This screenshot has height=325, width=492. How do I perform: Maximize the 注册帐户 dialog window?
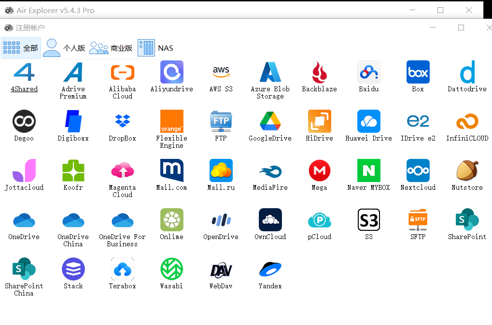(x=461, y=28)
